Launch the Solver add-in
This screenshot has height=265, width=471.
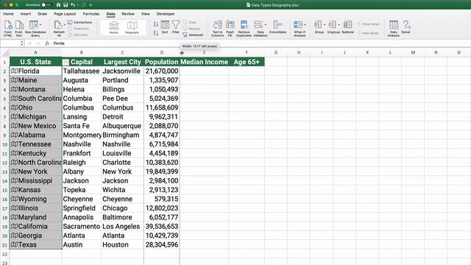tap(406, 26)
